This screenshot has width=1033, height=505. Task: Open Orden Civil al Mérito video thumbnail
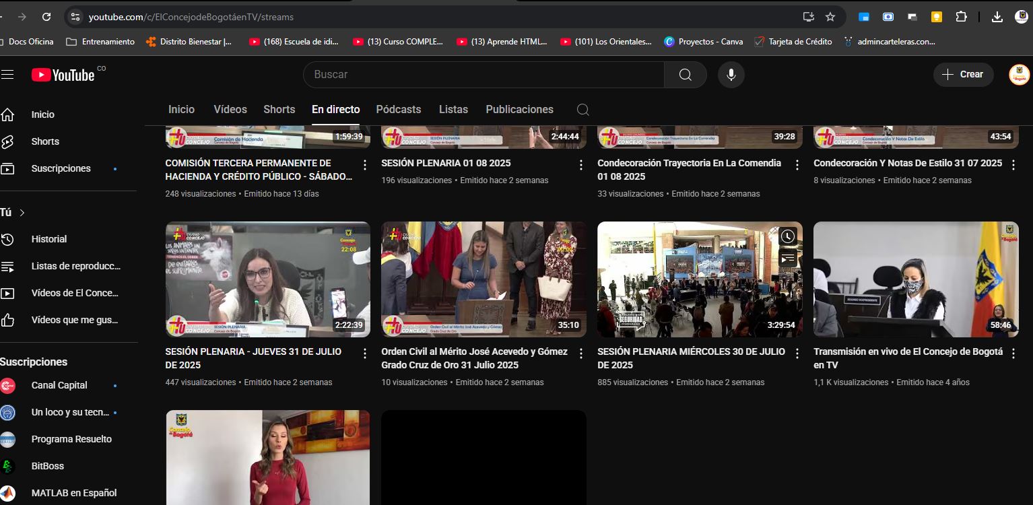coord(484,279)
